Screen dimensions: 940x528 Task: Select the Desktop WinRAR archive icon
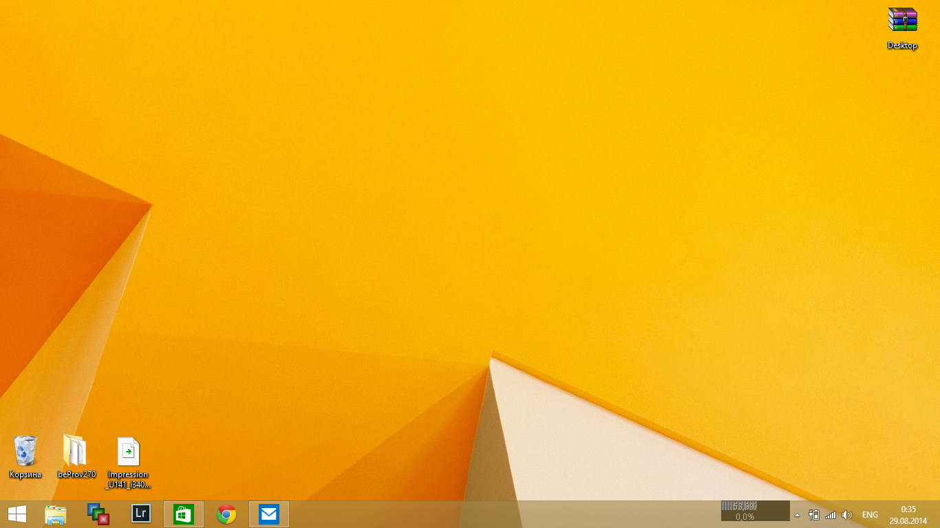pyautogui.click(x=902, y=20)
